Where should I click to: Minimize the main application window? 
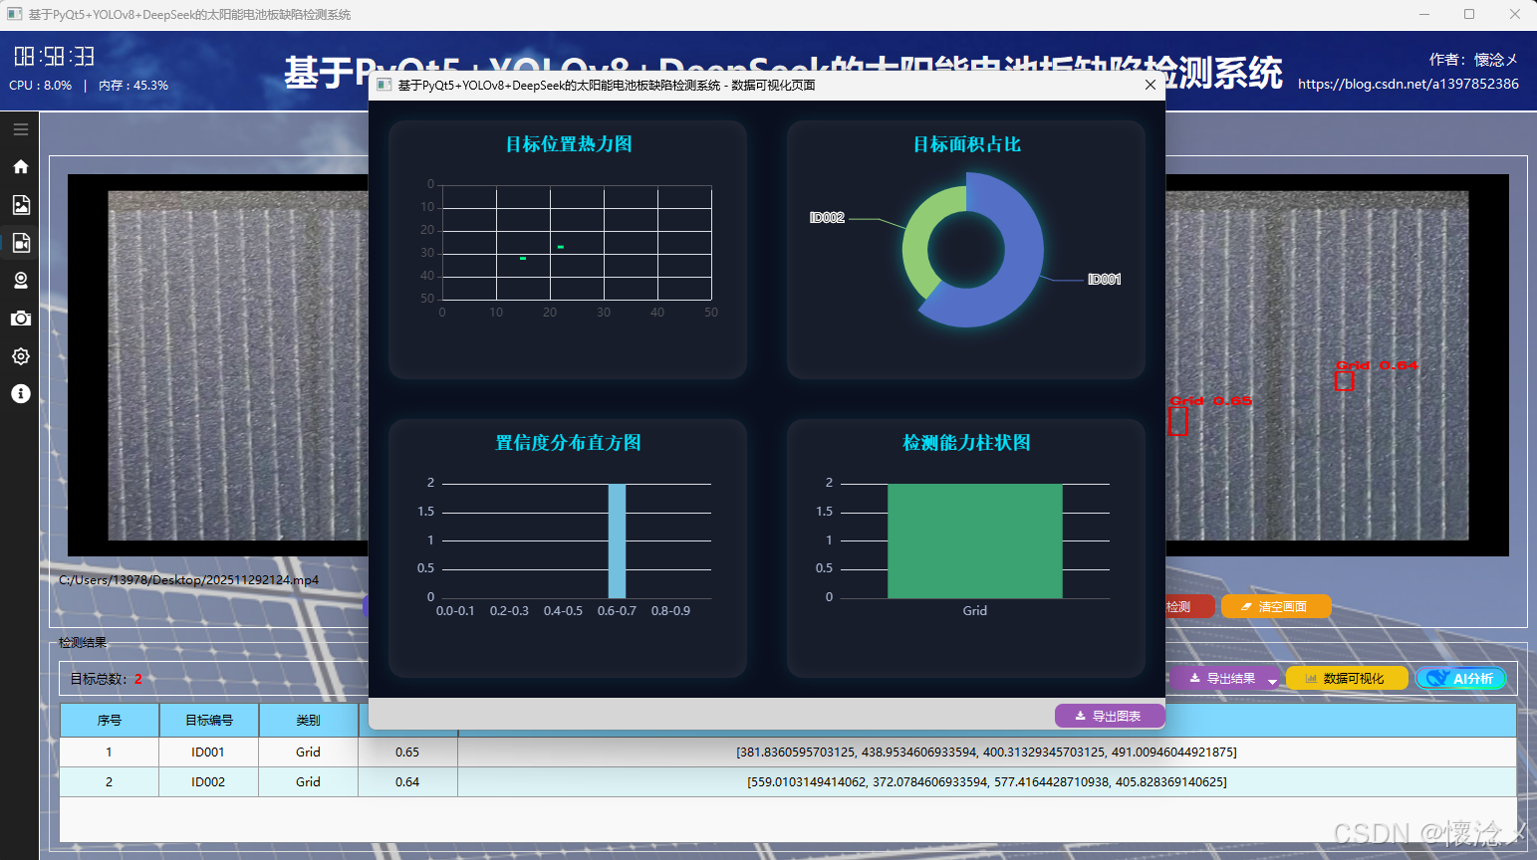click(1424, 14)
